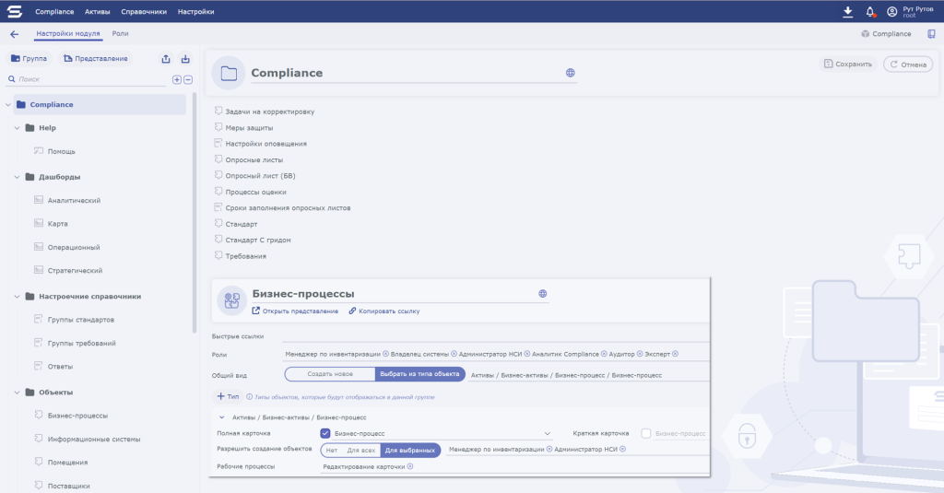Switch Общий вид to Создать новое
Image resolution: width=944 pixels, height=493 pixels.
330,374
